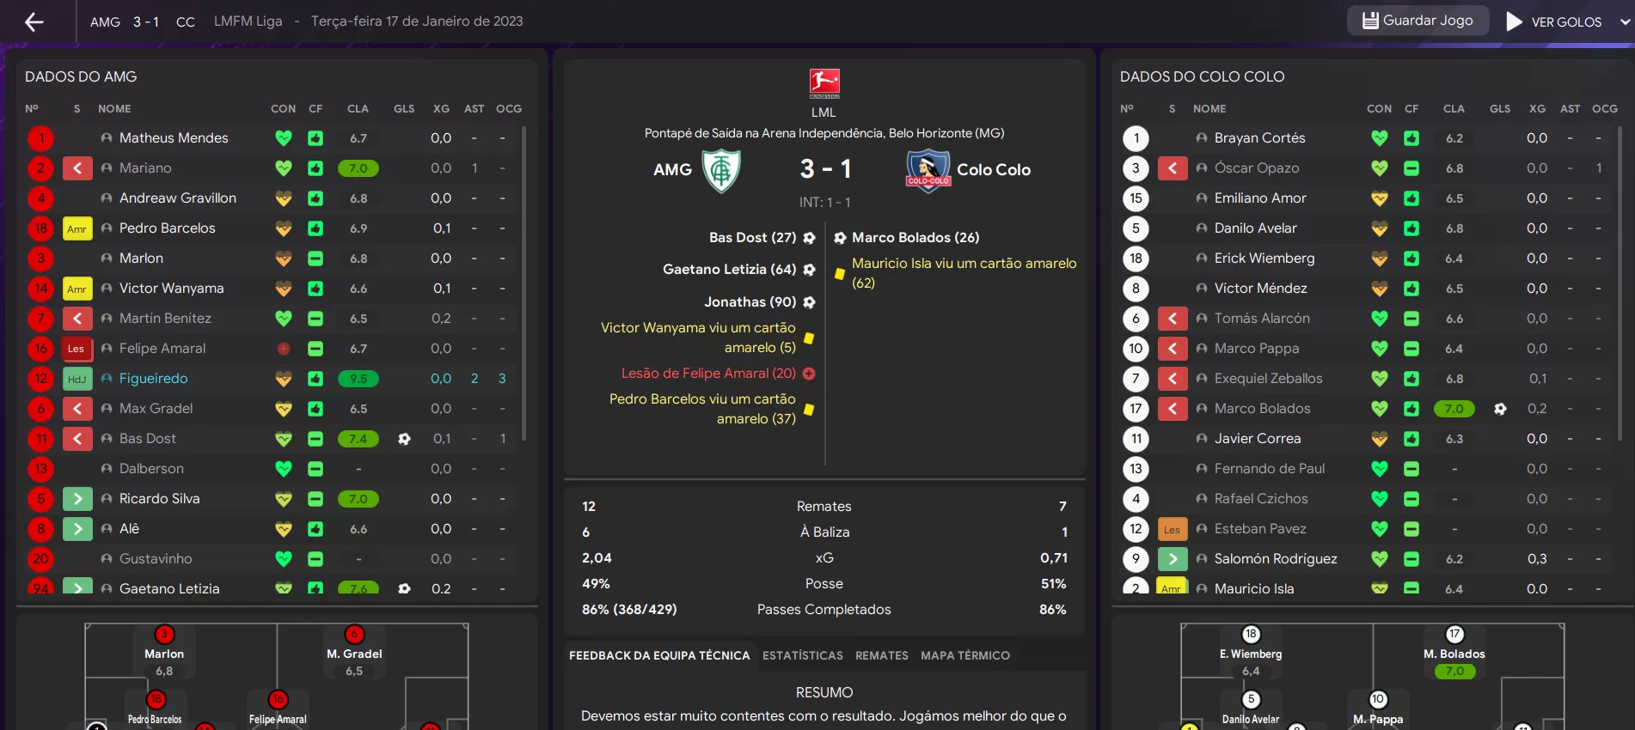Sort Colo Colo table by XG column
The width and height of the screenshot is (1635, 730).
click(x=1537, y=109)
